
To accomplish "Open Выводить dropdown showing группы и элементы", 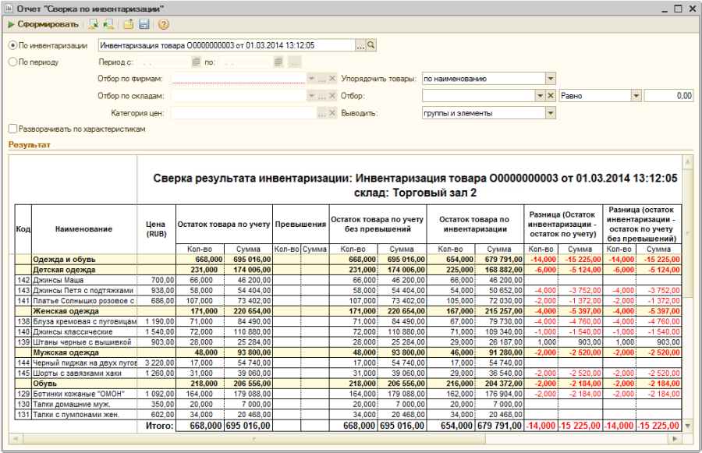I will point(551,113).
